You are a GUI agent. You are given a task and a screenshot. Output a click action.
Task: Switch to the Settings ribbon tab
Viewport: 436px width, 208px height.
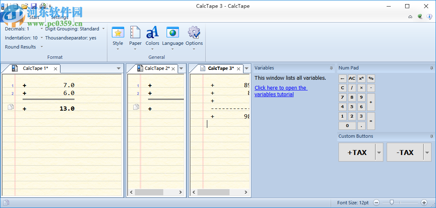click(x=60, y=17)
